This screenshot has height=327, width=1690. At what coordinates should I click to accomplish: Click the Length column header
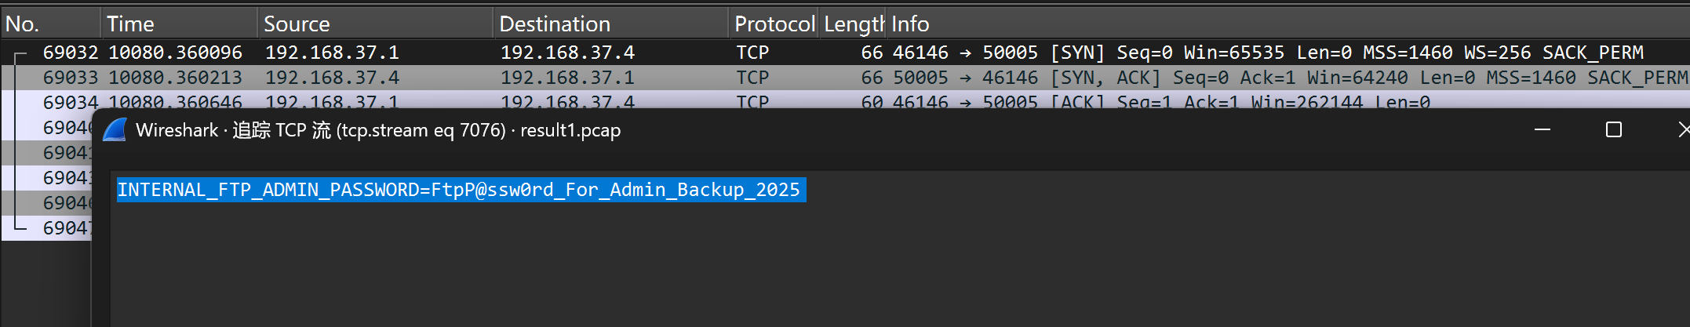[x=853, y=24]
